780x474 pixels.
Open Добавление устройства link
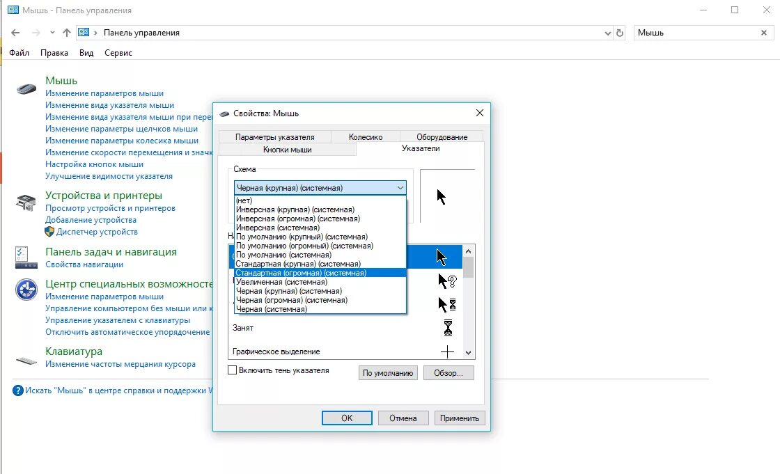[91, 220]
